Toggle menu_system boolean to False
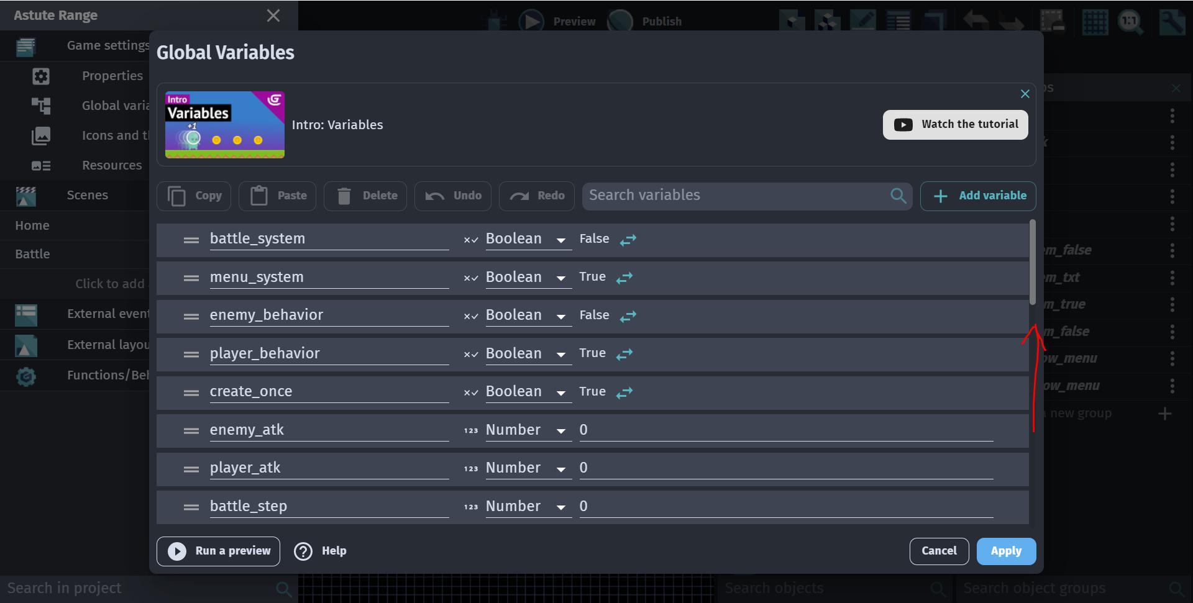 click(624, 278)
